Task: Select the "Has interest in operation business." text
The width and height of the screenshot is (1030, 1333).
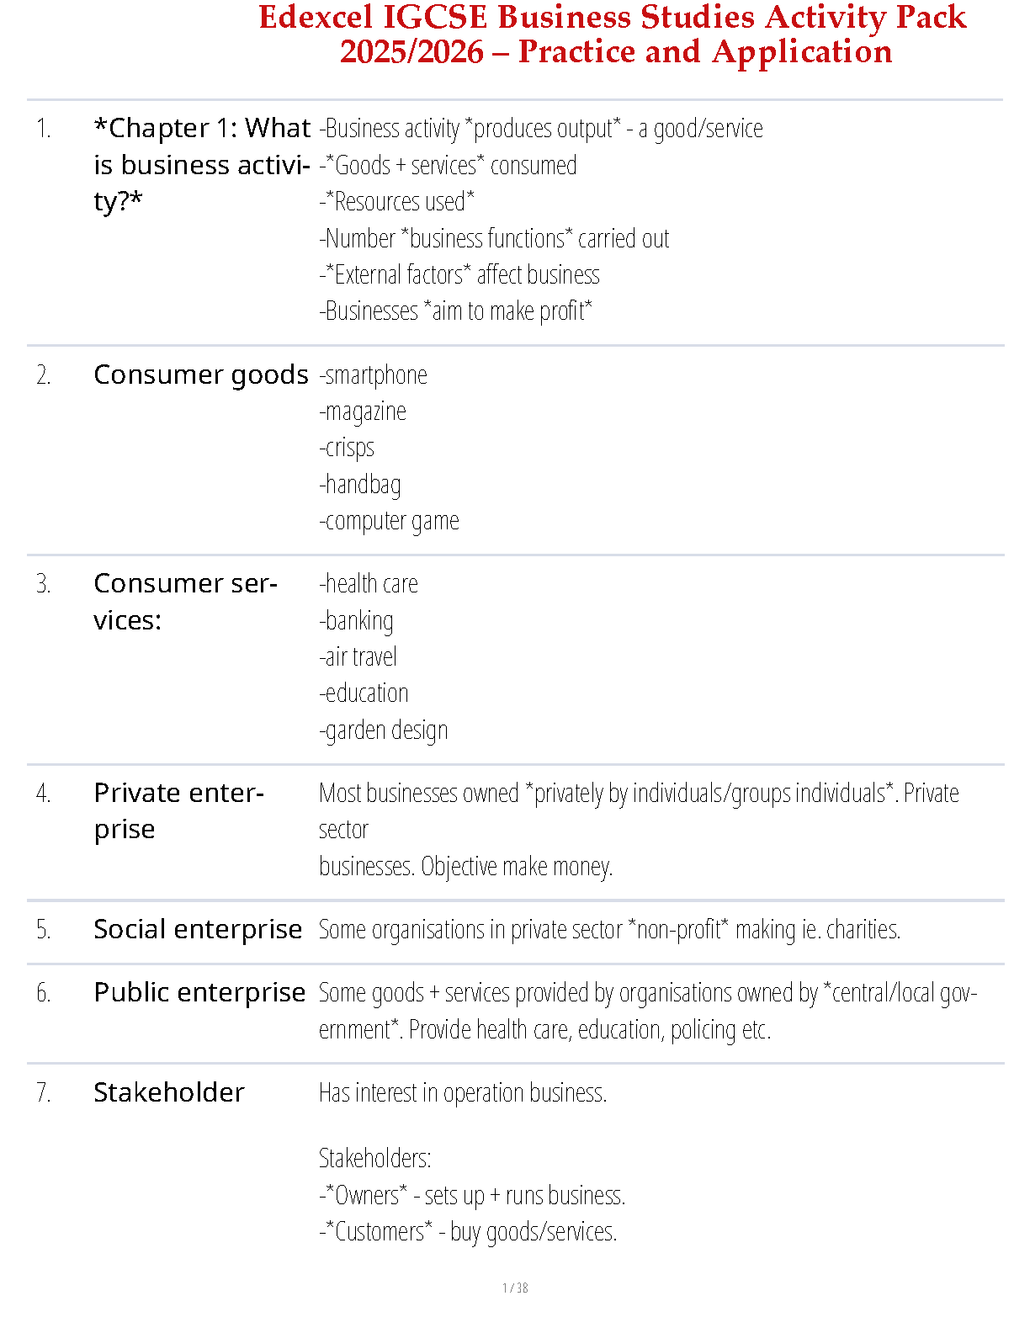Action: pyautogui.click(x=463, y=1093)
